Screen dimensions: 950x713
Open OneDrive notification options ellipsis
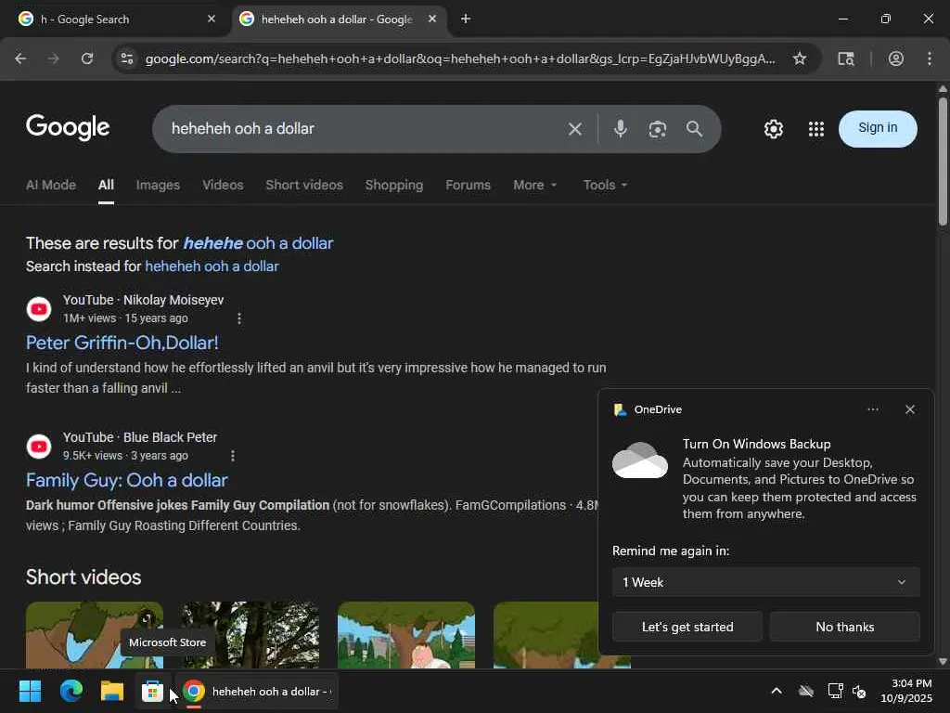(x=872, y=409)
